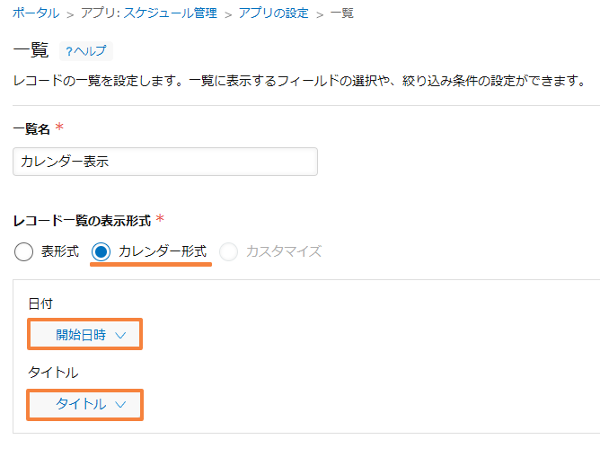This screenshot has height=457, width=600.
Task: Click the question mark help icon
Action: click(x=69, y=51)
